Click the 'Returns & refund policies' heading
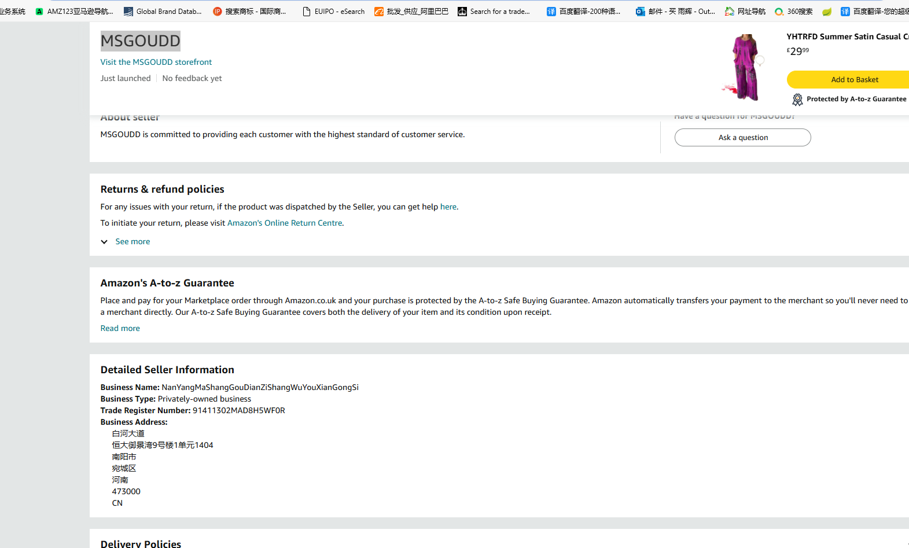 point(163,189)
